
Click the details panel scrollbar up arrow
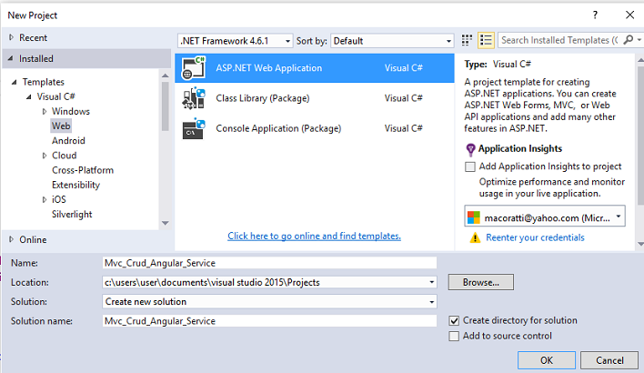pos(640,60)
